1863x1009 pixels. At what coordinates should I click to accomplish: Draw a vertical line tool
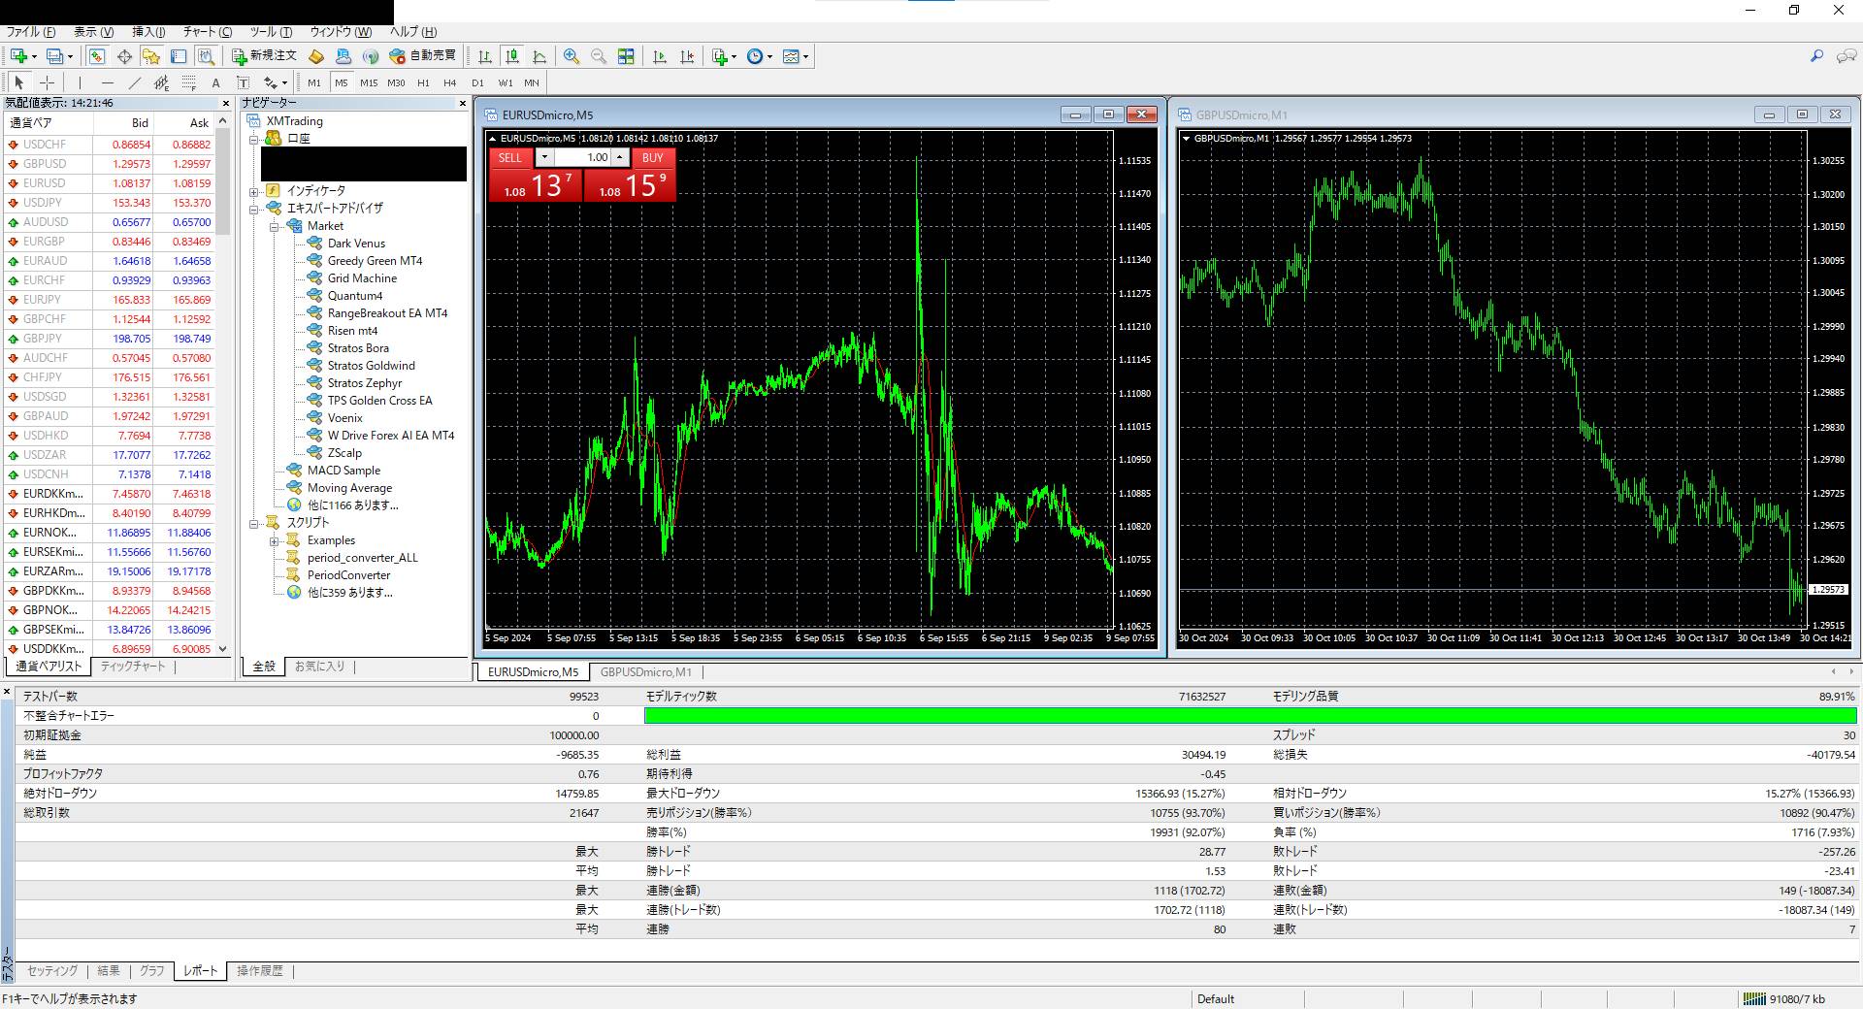click(80, 82)
